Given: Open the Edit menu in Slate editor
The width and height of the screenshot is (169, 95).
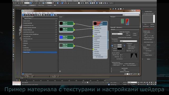Looking at the screenshot, I should tap(32, 13).
